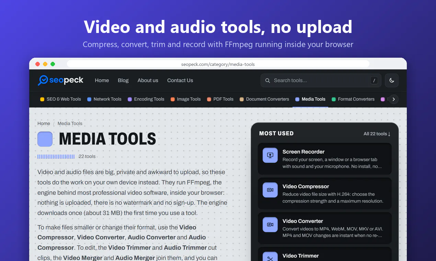Open the Contact Us page

click(x=180, y=80)
